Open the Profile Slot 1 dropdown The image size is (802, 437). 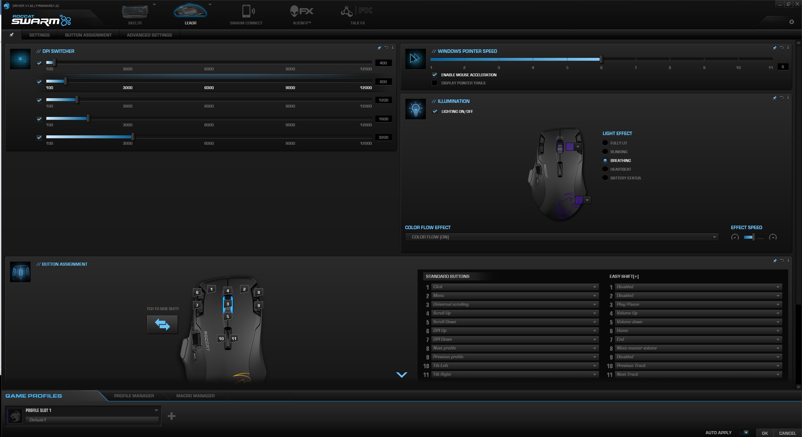[x=156, y=410]
